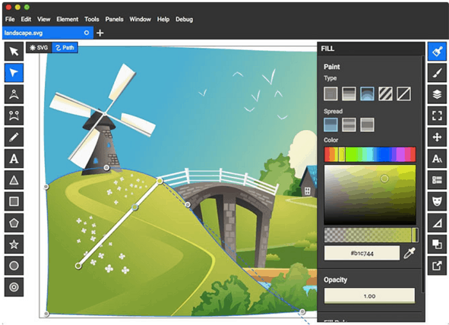Close the landscape.svg tab circle

[x=86, y=33]
